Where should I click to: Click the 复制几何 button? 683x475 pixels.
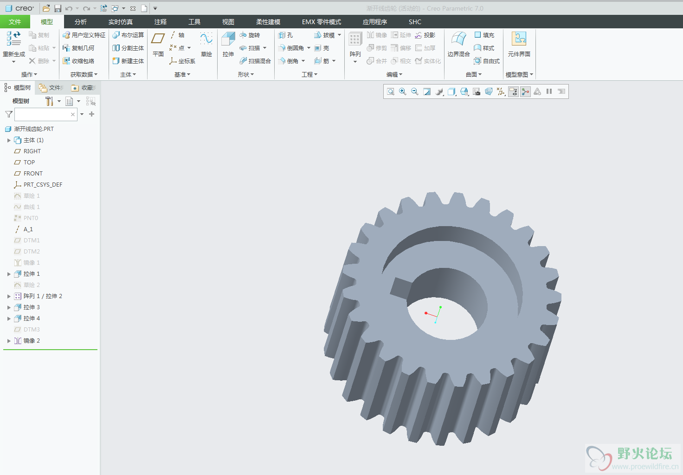pos(78,48)
